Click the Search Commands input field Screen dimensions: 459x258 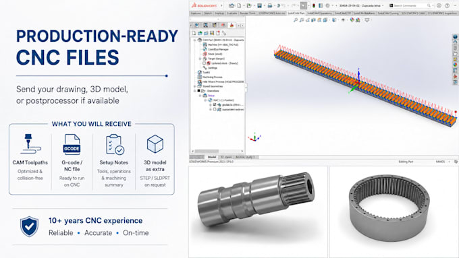tap(410, 5)
